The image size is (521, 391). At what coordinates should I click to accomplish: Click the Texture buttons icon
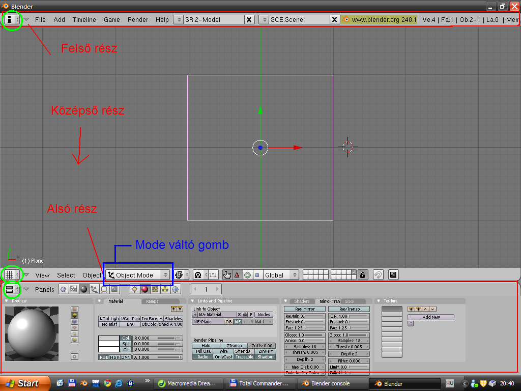tap(155, 289)
